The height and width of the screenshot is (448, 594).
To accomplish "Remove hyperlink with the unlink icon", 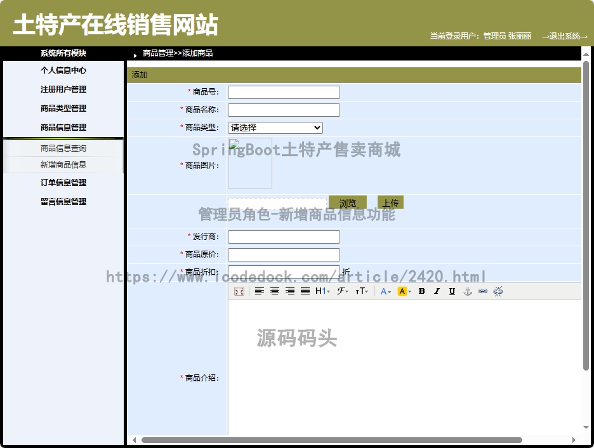I will point(498,291).
